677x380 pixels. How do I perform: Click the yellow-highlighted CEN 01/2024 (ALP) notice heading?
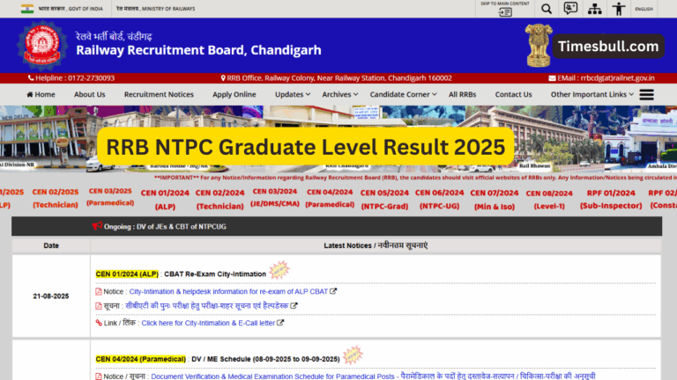pyautogui.click(x=127, y=274)
